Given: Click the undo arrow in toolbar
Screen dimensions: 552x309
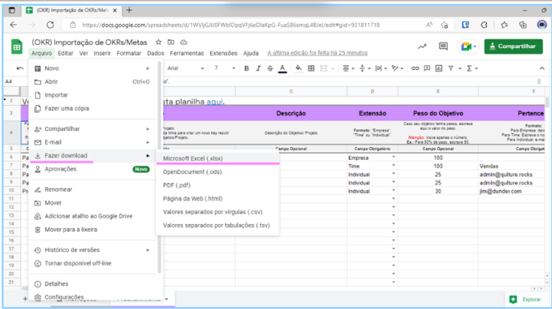Looking at the screenshot, I should coord(20,68).
